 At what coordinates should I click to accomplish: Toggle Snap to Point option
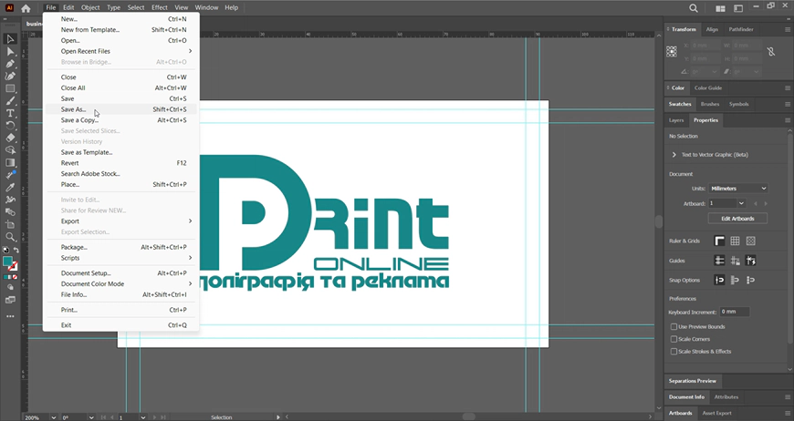click(719, 280)
